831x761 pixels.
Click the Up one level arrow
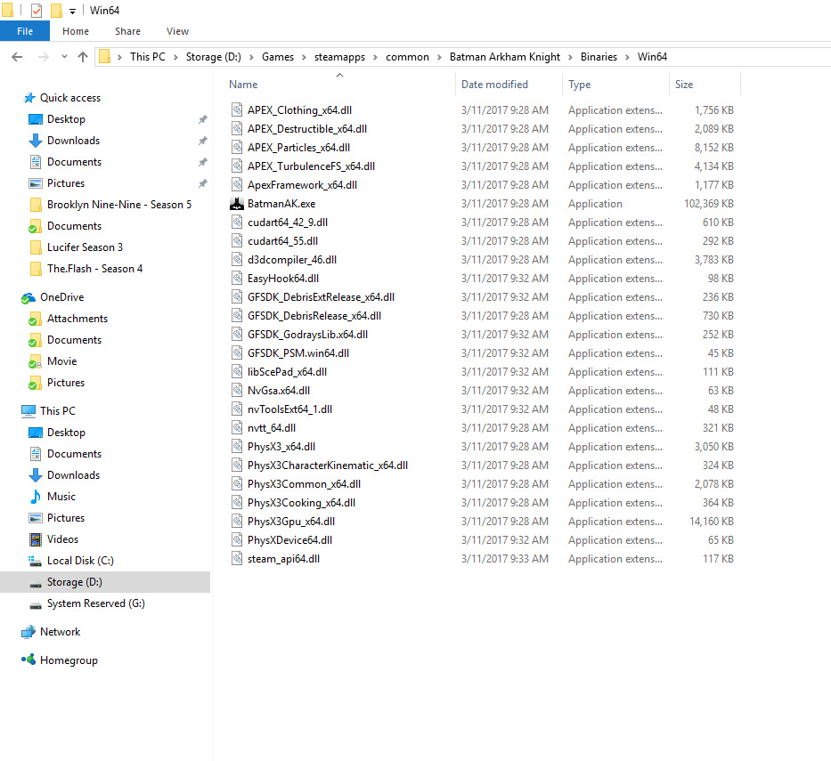(x=83, y=57)
